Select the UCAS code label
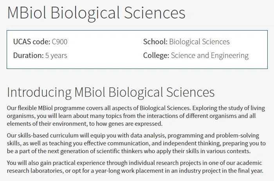This screenshot has height=181, width=274. click(x=32, y=42)
